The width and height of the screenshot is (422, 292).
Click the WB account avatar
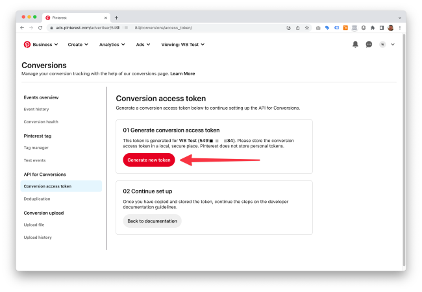[382, 44]
